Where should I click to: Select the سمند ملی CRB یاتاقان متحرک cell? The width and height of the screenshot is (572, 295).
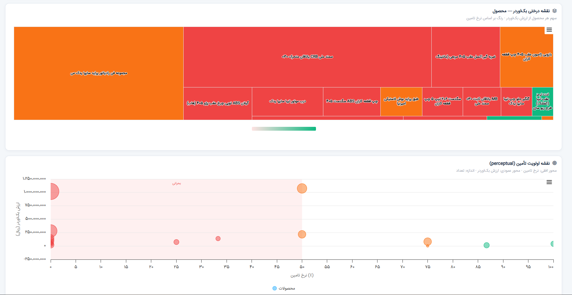[x=307, y=57]
